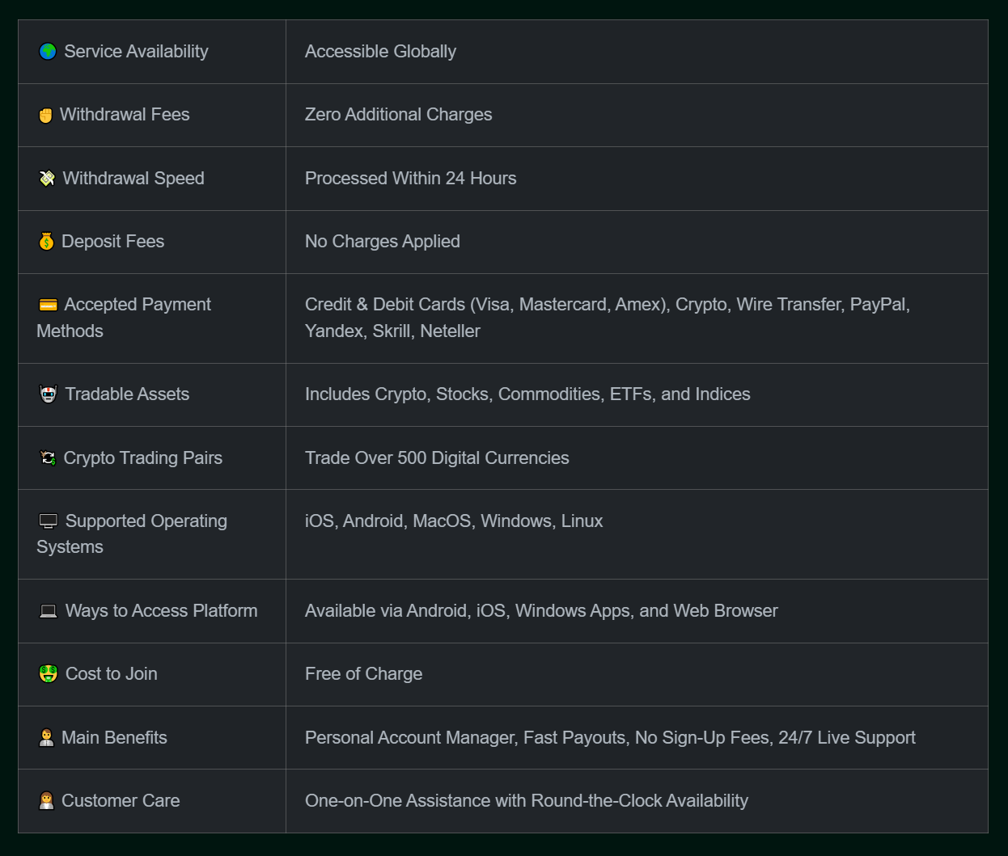Click the flying money icon beside Withdrawal Speed
The image size is (1008, 856).
coord(48,179)
